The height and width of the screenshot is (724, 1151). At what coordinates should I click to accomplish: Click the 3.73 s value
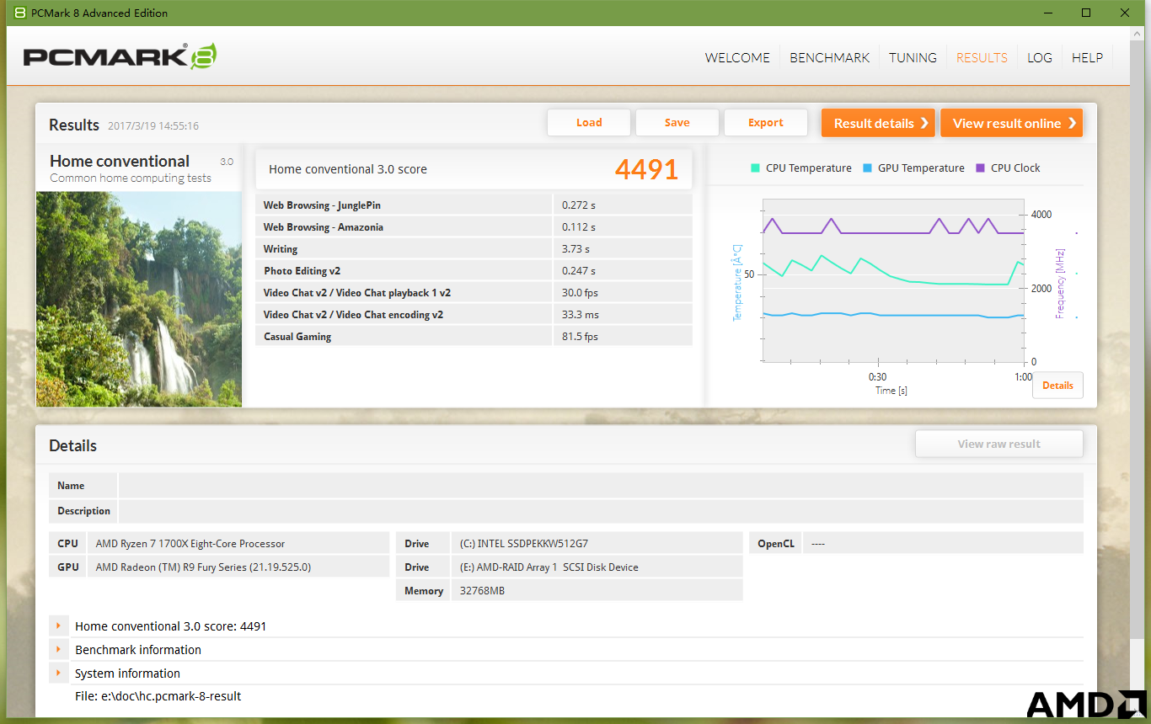(576, 249)
